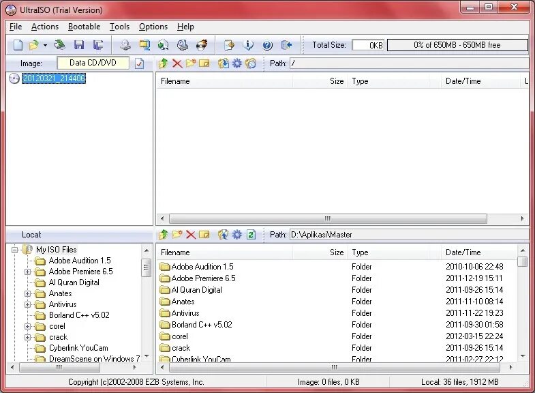Viewport: 535px width, 393px height.
Task: Sort image list by Size column header
Action: 320,81
